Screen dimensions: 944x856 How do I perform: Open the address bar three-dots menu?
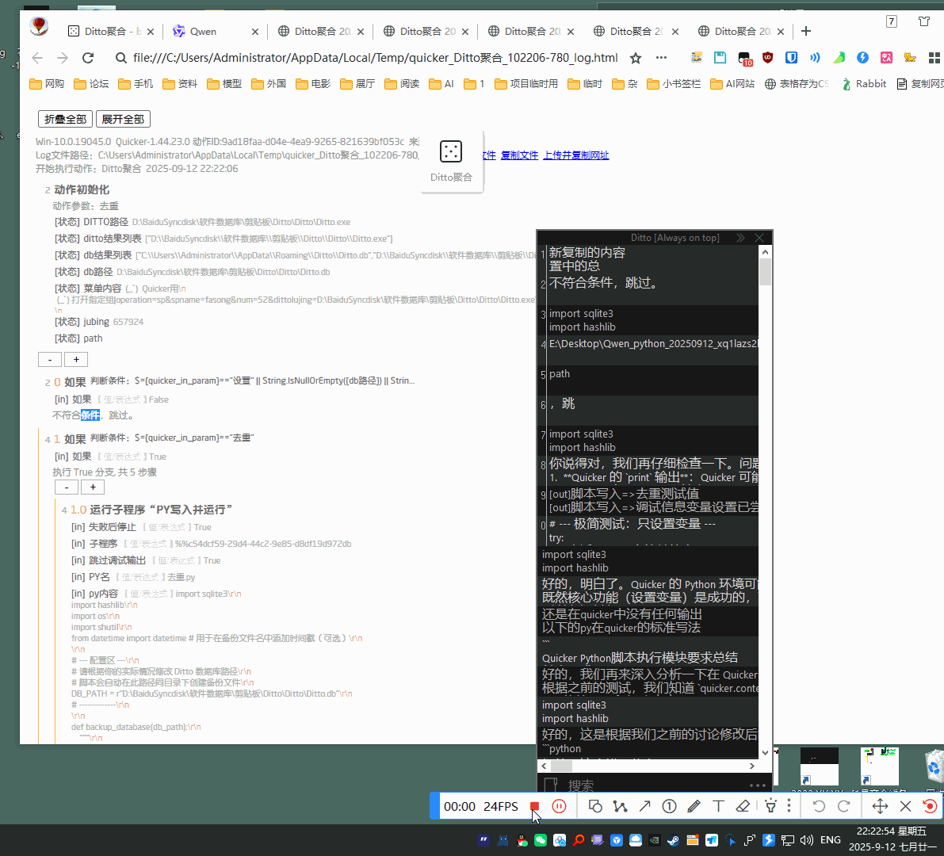662,58
